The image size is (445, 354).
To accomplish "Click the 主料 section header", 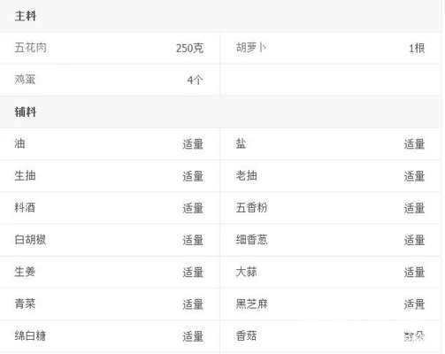I will (26, 16).
